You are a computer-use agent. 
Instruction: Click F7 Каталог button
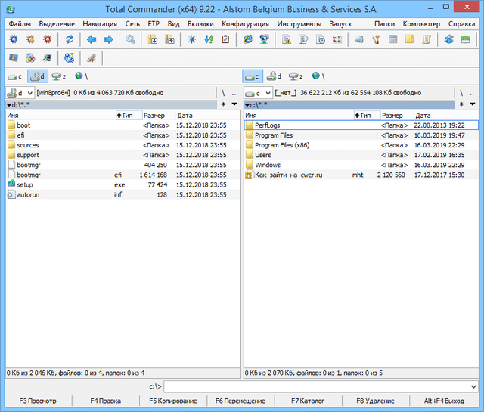[308, 401]
